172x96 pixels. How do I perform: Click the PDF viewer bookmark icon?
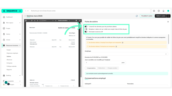[x=76, y=21]
